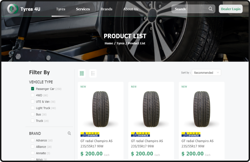Enable the 4WD vehicle type filter
250x162 pixels.
point(33,95)
